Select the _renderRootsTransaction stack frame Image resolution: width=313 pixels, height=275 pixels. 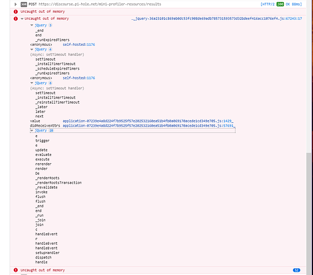click(x=59, y=183)
